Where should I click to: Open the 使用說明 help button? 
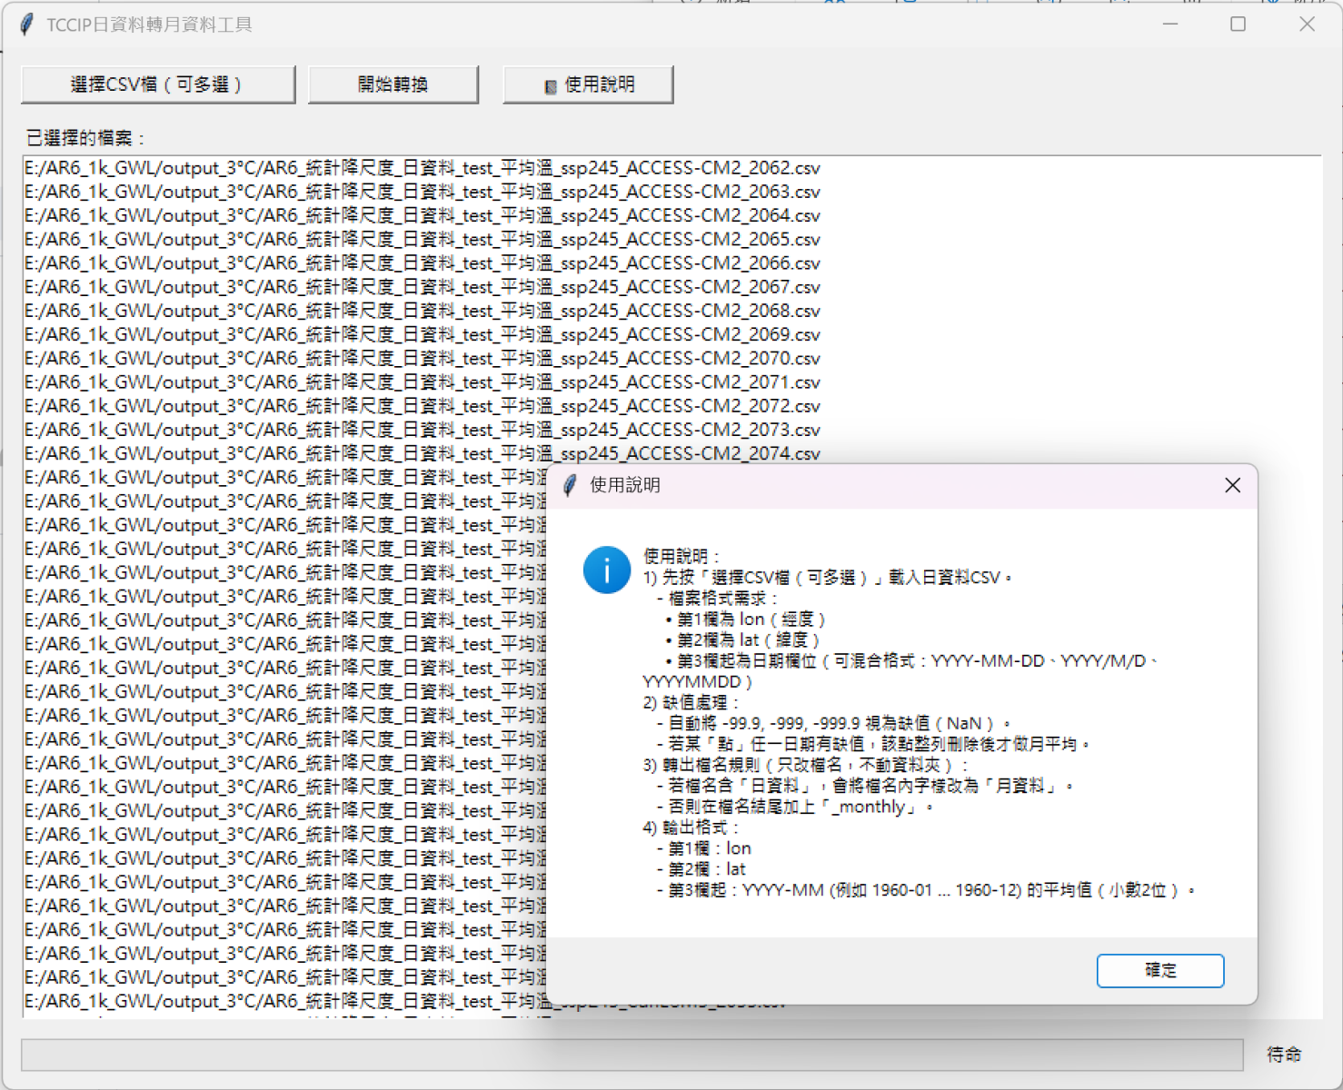coord(588,84)
